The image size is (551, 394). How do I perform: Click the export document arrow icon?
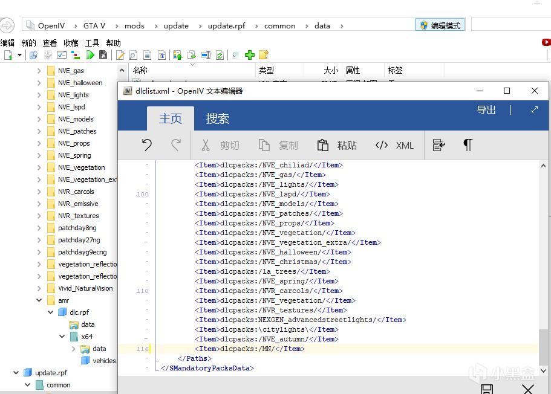tap(192, 55)
